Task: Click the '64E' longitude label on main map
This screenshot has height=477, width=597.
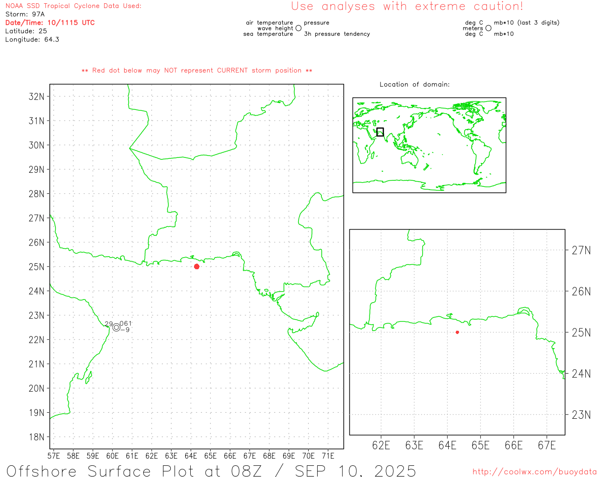Action: click(191, 456)
